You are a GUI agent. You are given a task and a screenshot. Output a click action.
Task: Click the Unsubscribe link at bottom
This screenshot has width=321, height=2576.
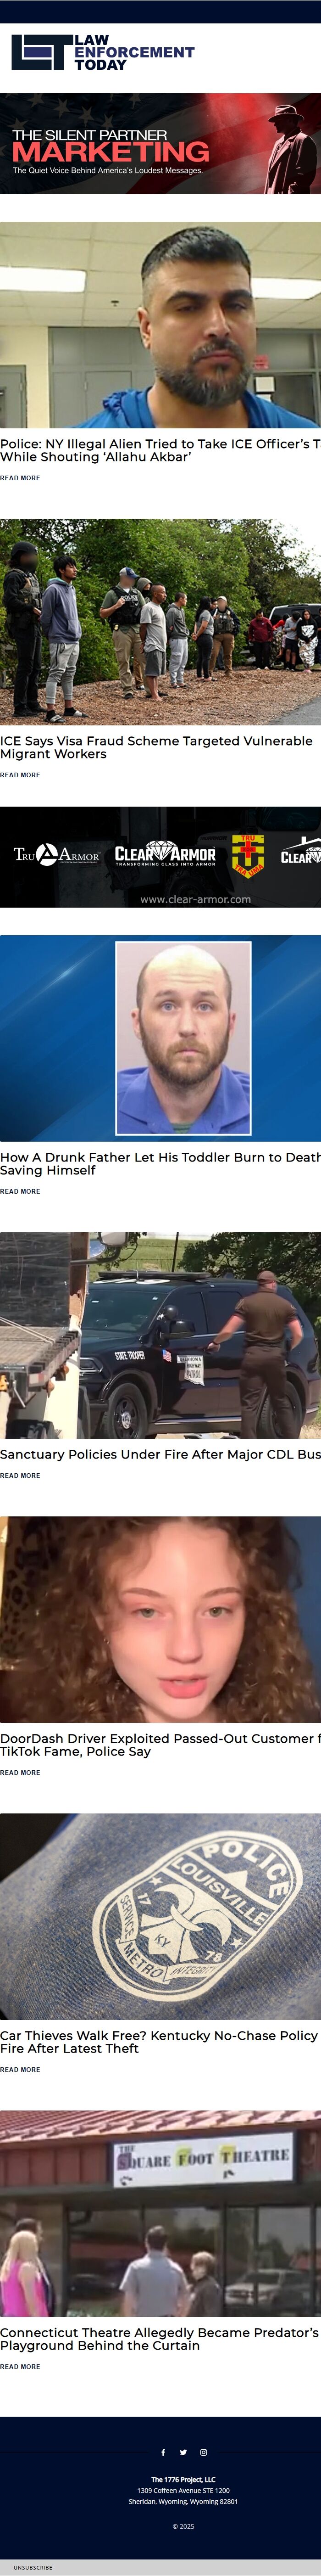point(33,2567)
